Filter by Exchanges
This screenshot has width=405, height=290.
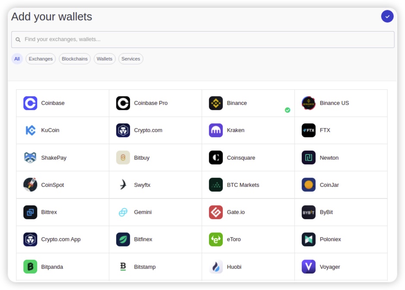[x=41, y=59]
